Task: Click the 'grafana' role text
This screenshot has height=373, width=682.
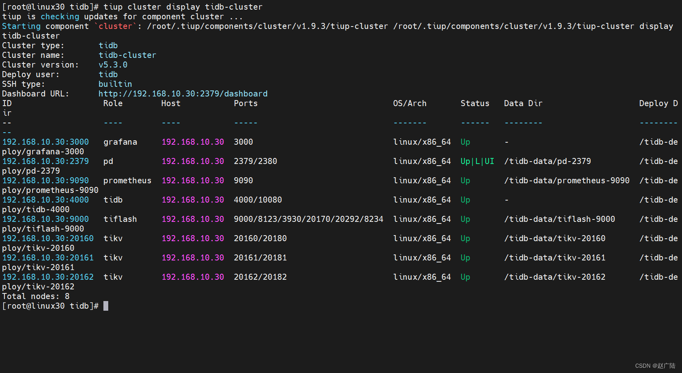Action: (120, 142)
